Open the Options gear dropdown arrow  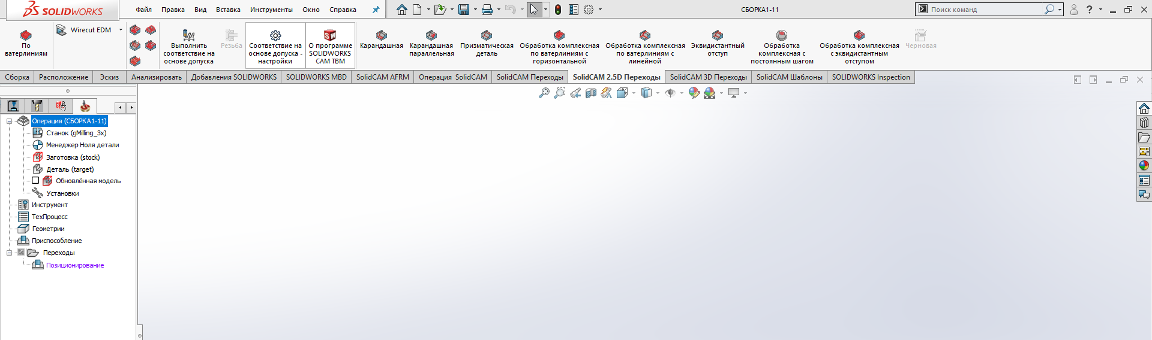coord(600,10)
